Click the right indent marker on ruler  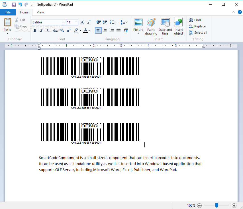pyautogui.click(x=203, y=46)
